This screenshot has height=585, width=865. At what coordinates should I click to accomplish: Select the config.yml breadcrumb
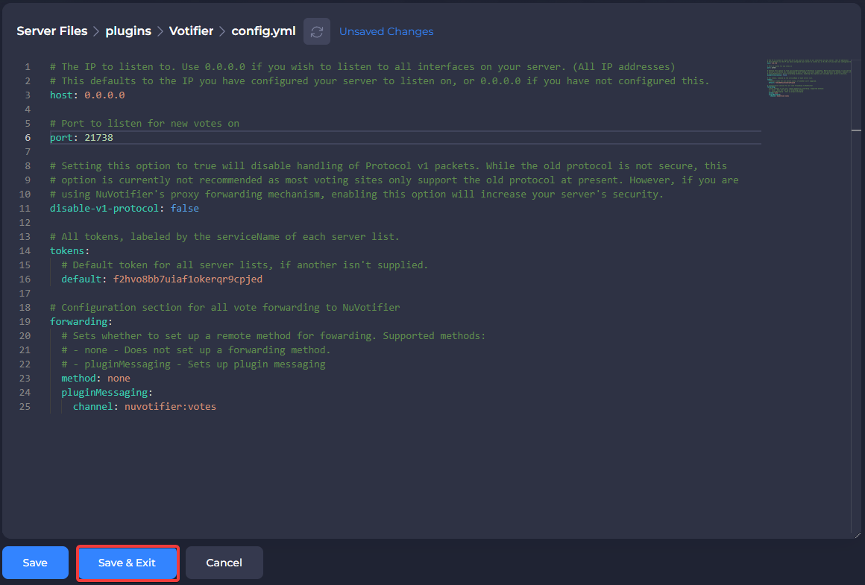(263, 31)
